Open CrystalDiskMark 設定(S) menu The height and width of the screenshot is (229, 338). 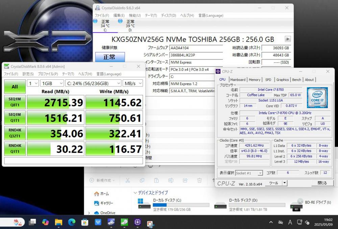28,74
